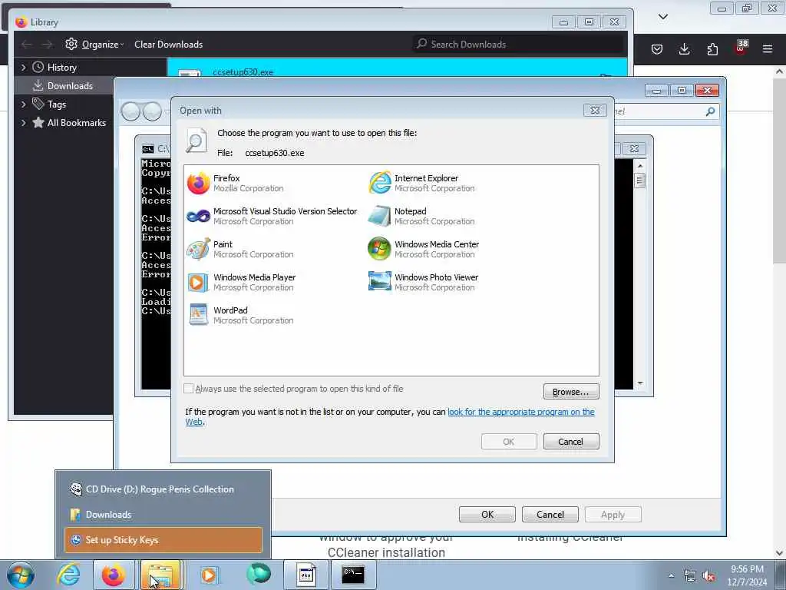Open Firefox extensions puzzle icon

pos(712,49)
